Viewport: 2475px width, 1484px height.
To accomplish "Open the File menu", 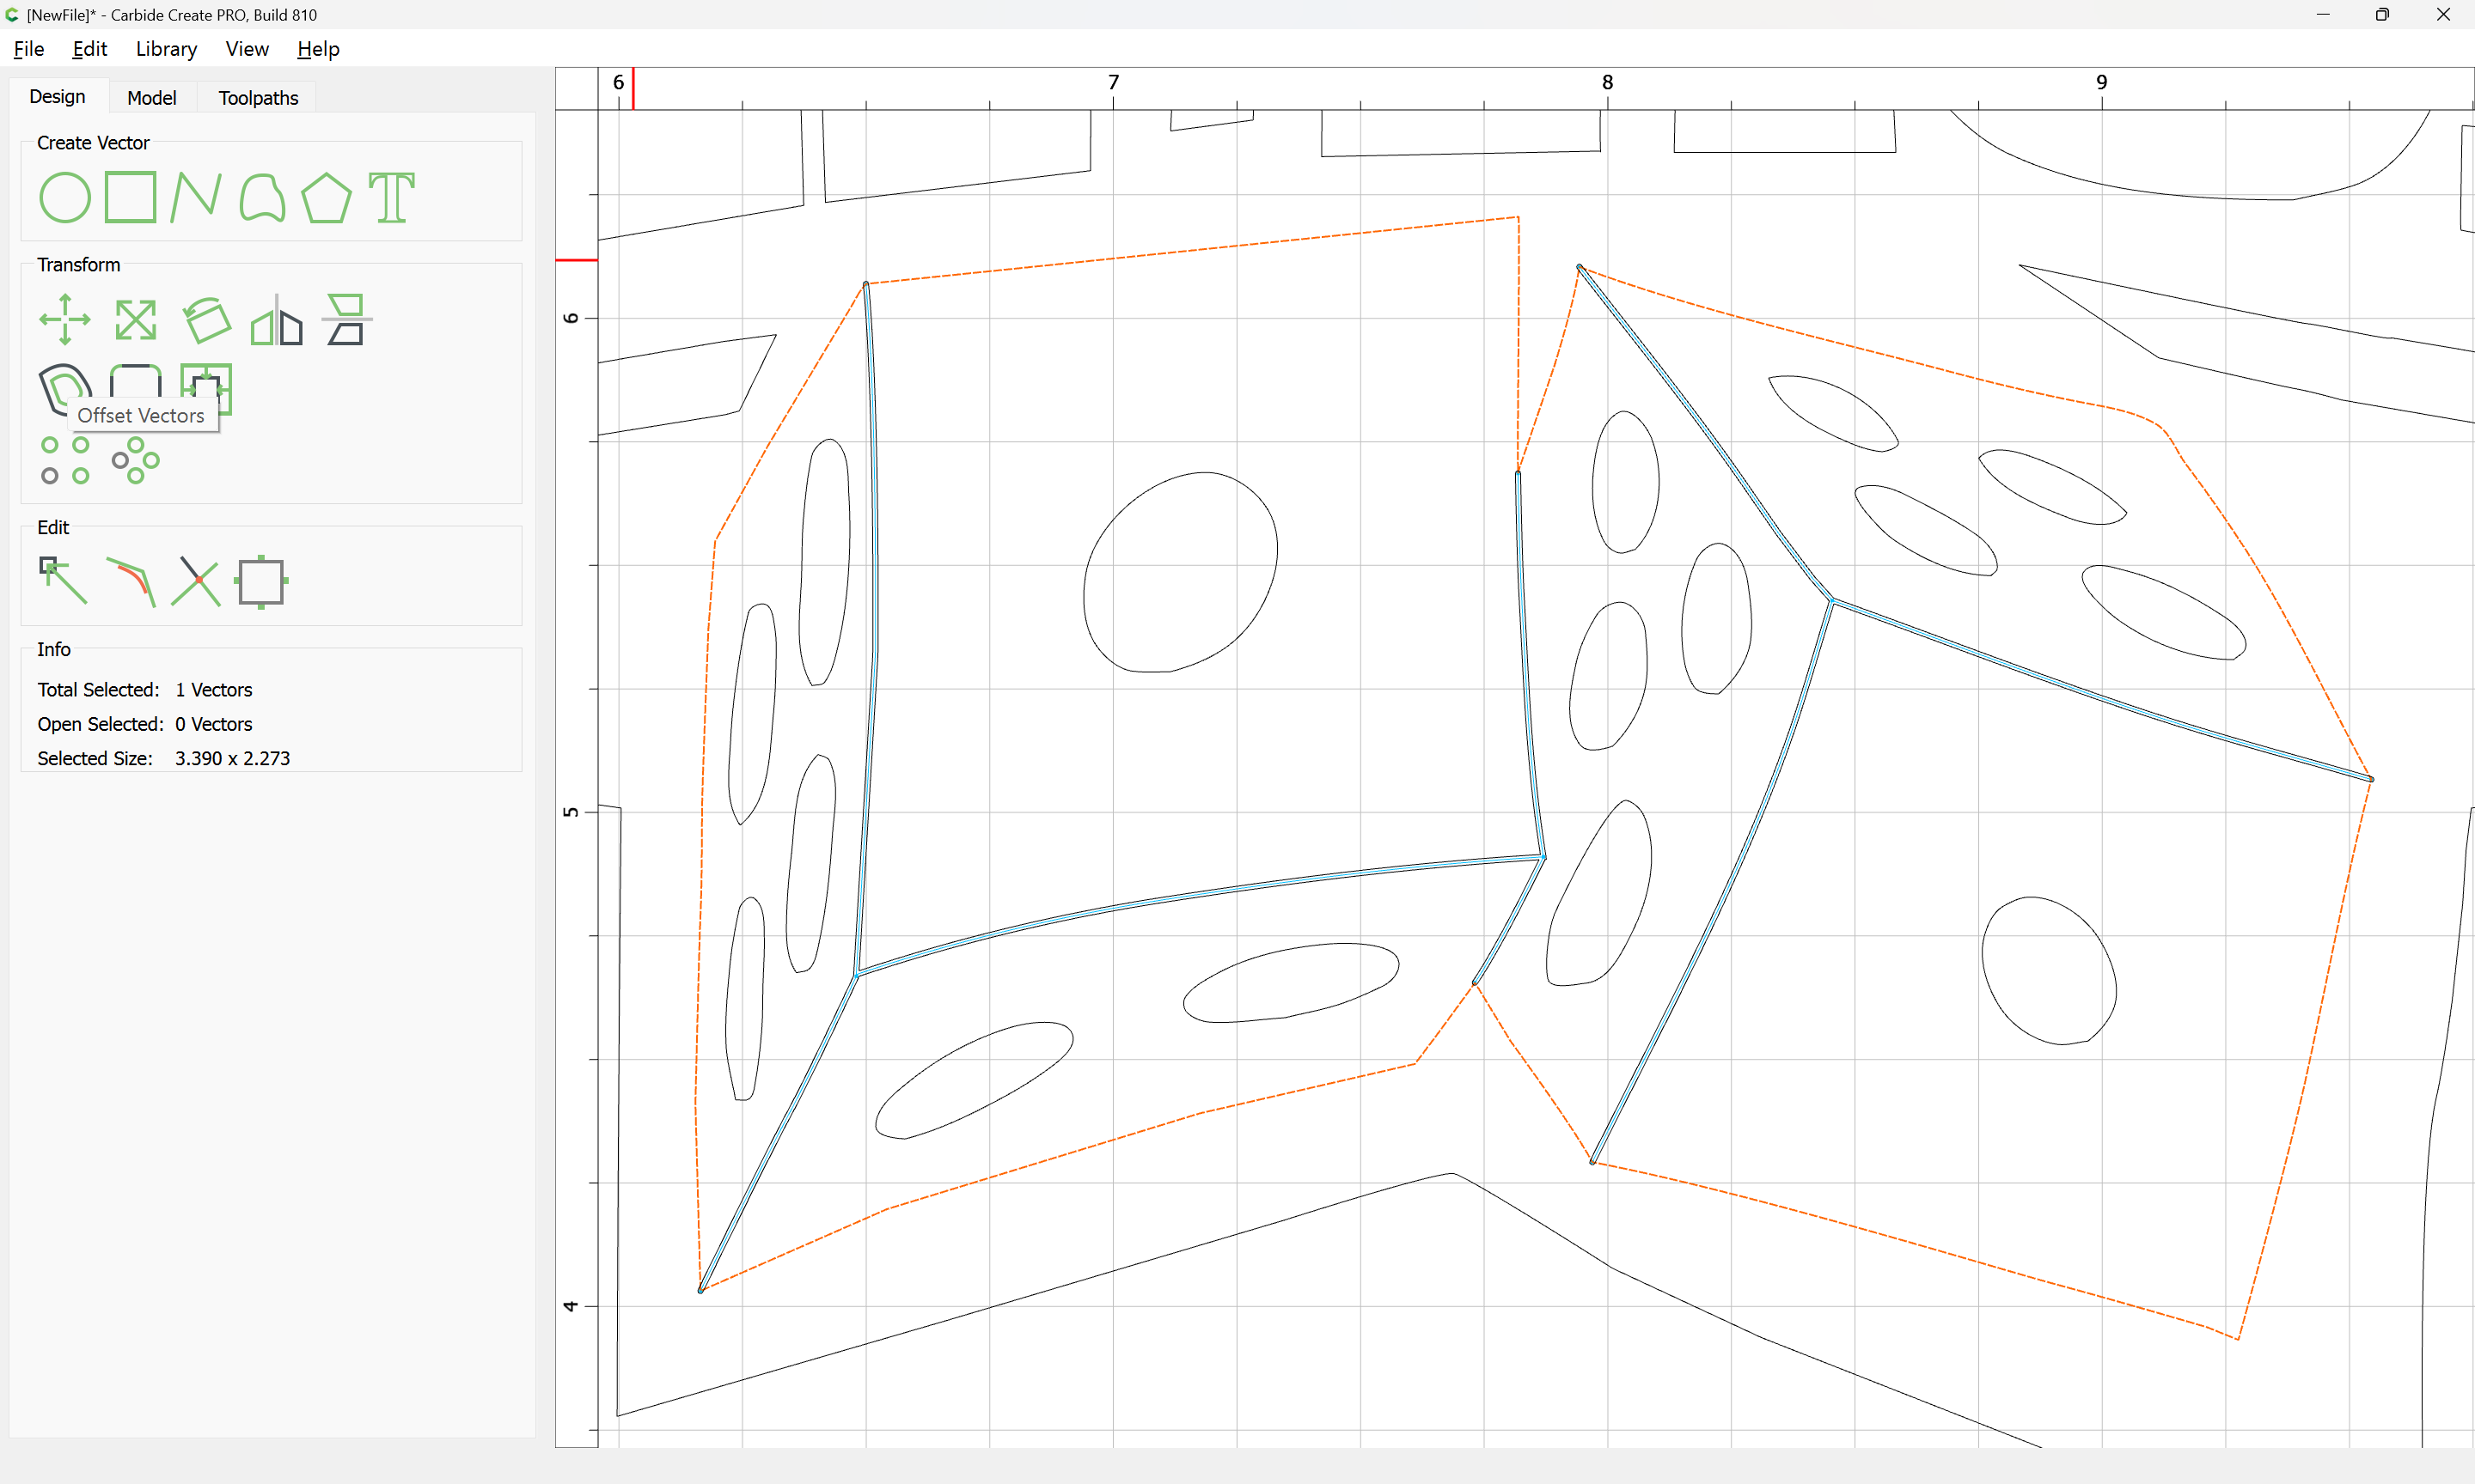I will click(x=29, y=49).
